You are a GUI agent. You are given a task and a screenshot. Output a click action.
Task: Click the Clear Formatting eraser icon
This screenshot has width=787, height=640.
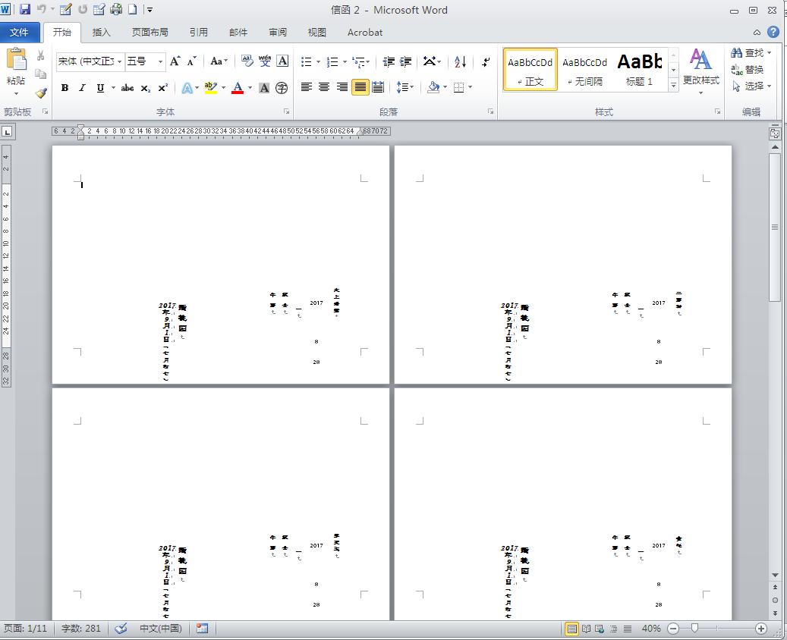(247, 61)
